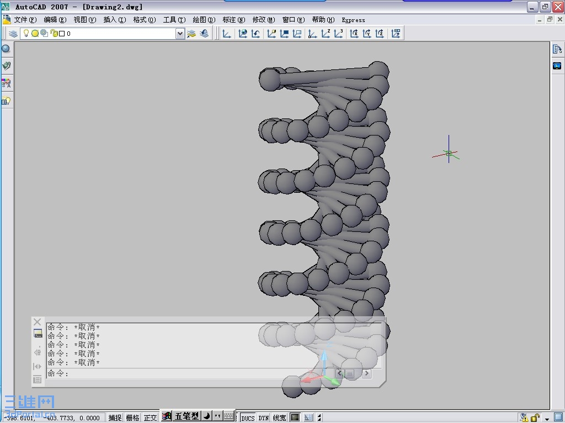Click the UCS command icon
The image size is (565, 423).
[x=227, y=34]
